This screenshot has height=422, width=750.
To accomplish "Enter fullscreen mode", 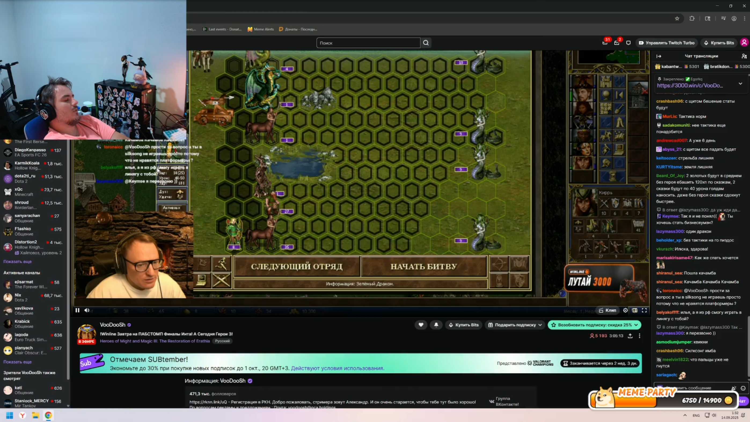I will coord(644,310).
